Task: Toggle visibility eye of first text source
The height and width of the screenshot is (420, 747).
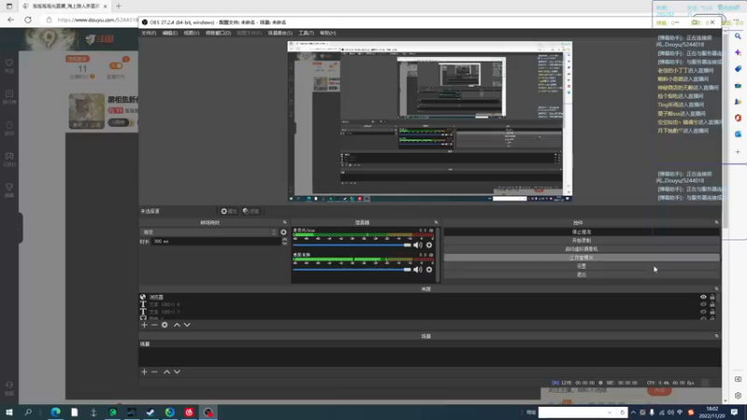Action: coord(703,304)
